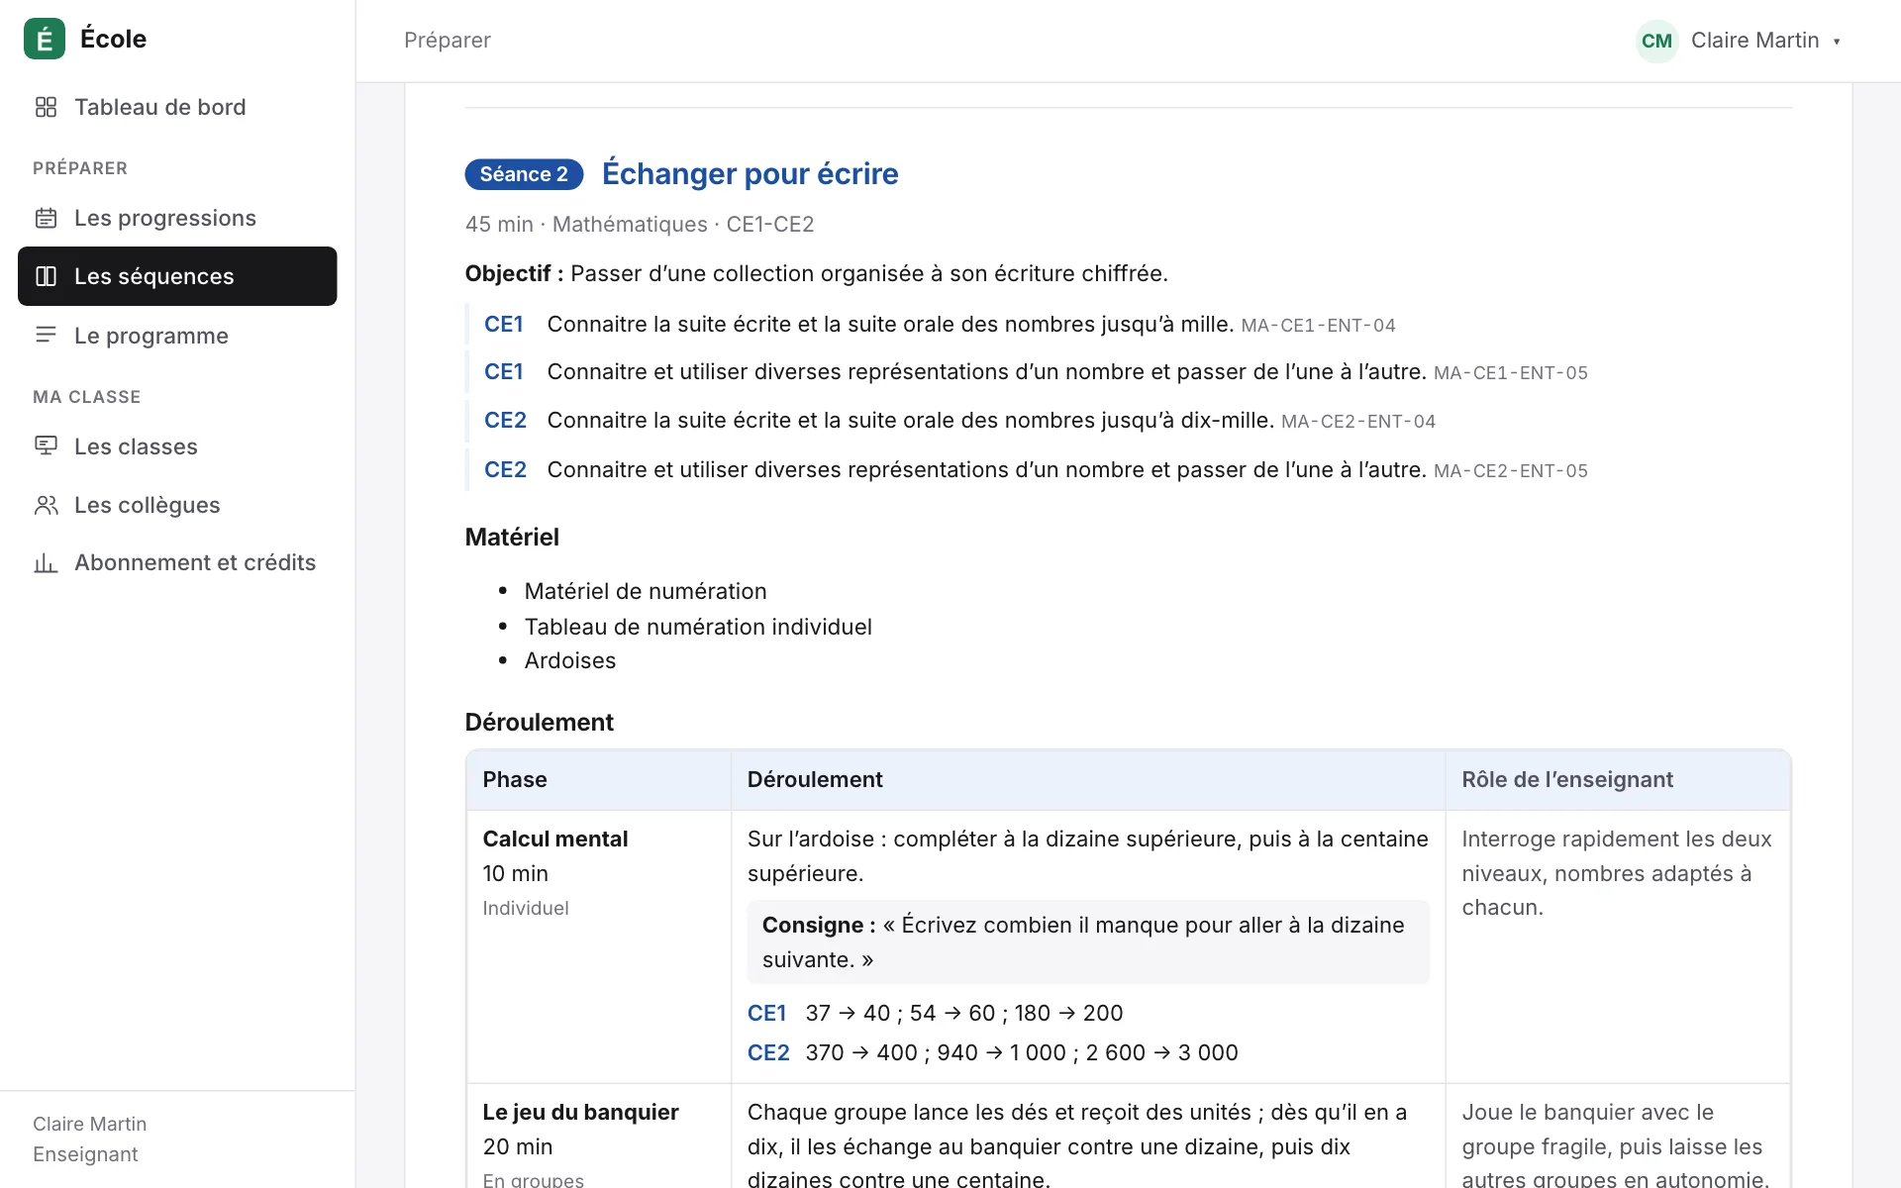Click the Le programme list icon

click(46, 336)
